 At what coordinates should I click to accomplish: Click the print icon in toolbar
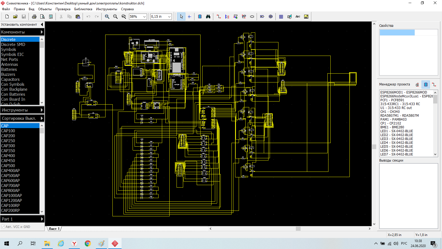34,17
